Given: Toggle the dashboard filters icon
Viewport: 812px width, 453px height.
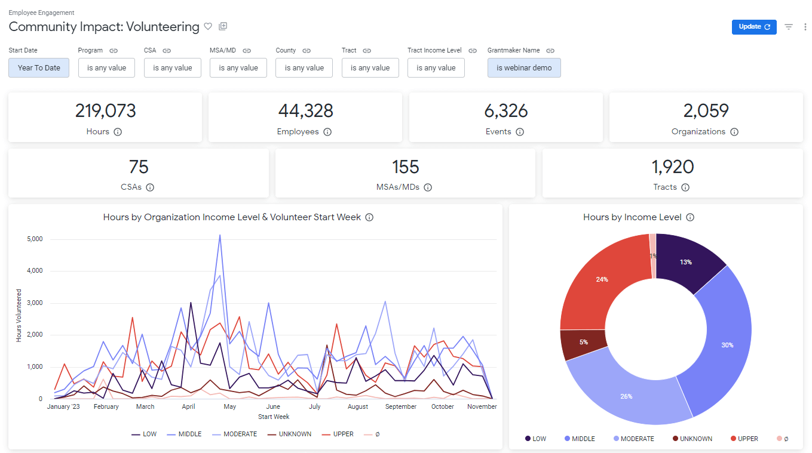Looking at the screenshot, I should coord(789,27).
